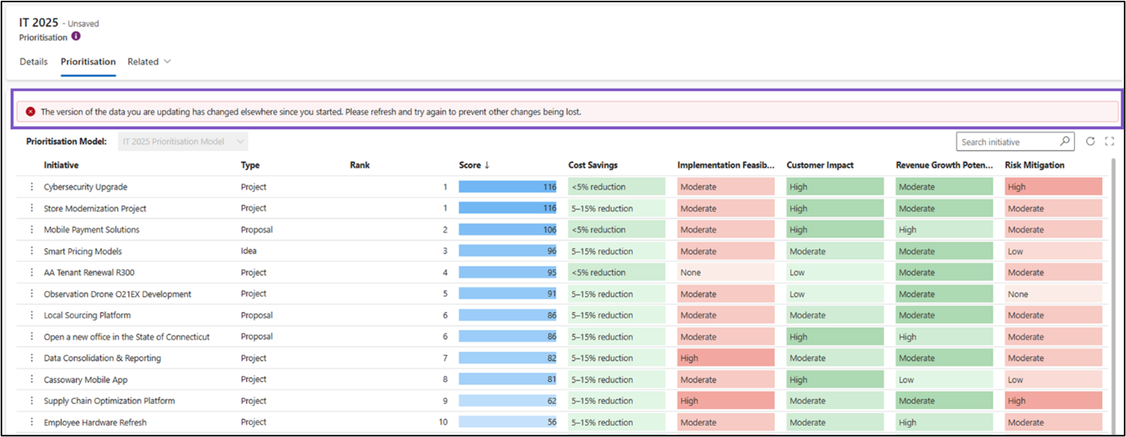Expand grid to full screen
Screen dimensions: 1126x437
point(1109,141)
